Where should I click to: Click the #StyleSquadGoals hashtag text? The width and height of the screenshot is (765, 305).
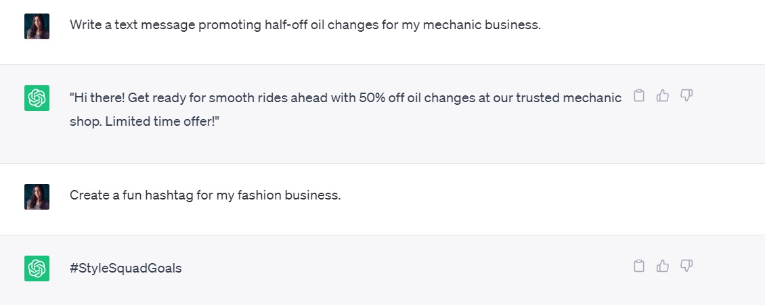tap(126, 268)
